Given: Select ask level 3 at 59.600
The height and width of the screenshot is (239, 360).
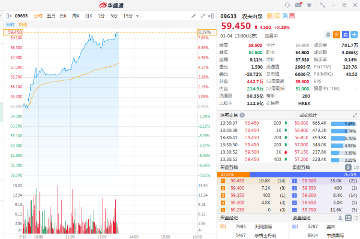Looking at the screenshot, I should point(324,195).
